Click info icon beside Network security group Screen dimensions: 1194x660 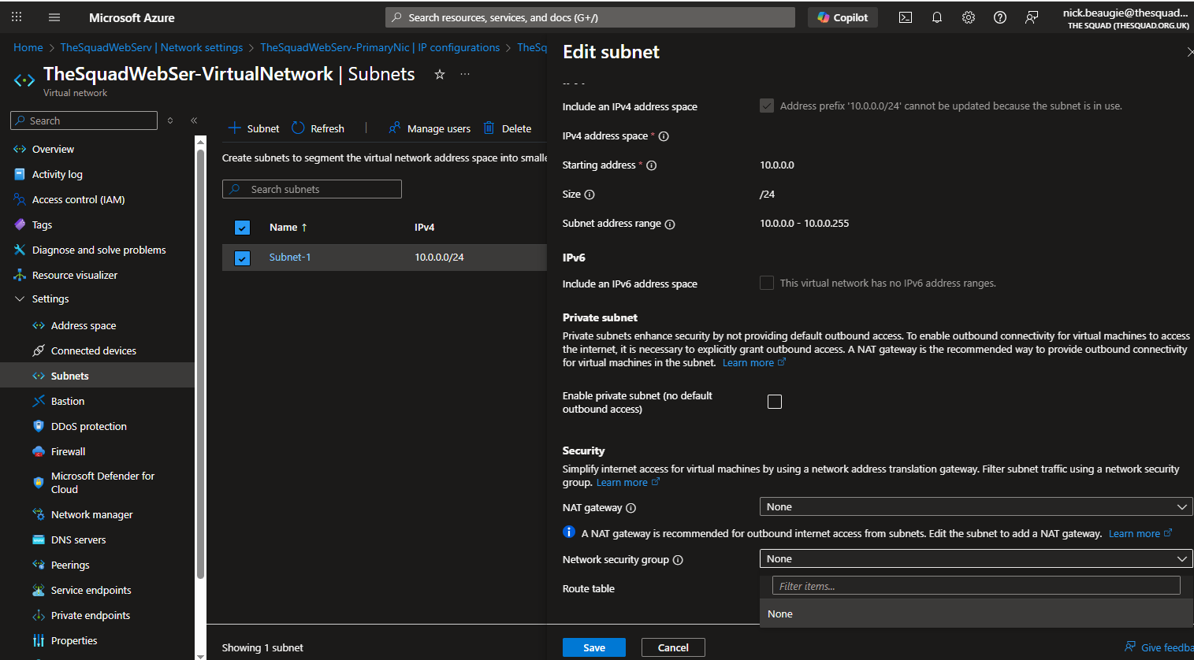[678, 560]
